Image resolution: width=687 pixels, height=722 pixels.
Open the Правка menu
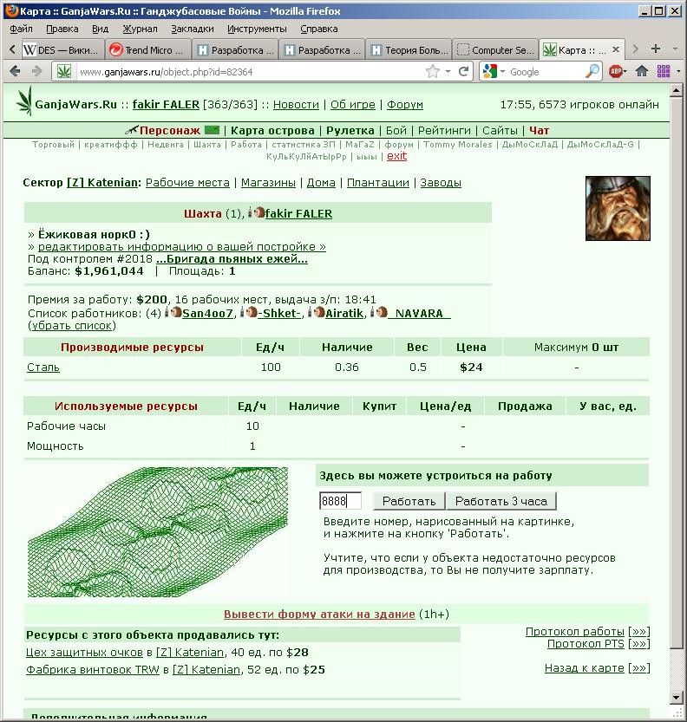[x=62, y=29]
